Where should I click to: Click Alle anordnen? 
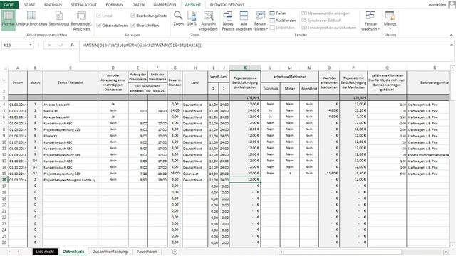244,21
